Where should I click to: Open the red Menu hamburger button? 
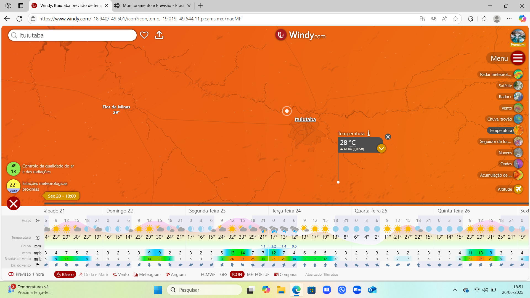click(518, 58)
